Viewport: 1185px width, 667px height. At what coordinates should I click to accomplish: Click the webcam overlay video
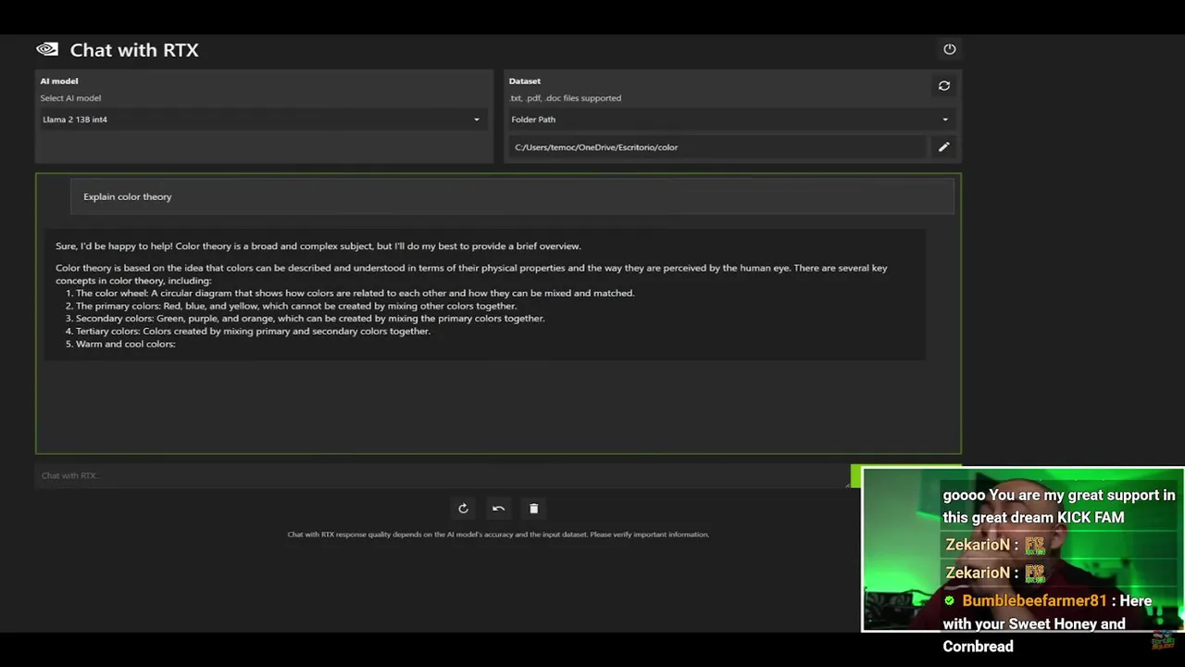(1023, 549)
